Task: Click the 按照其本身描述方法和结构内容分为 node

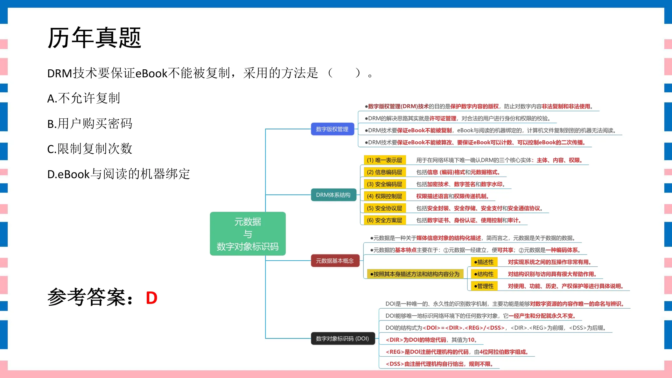Action: pyautogui.click(x=415, y=274)
